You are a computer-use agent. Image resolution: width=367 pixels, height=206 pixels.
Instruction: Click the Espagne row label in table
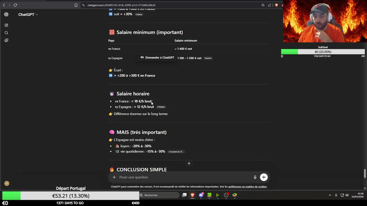point(116,58)
